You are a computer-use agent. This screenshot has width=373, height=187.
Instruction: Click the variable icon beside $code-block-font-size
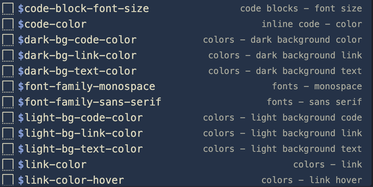[x=8, y=9]
